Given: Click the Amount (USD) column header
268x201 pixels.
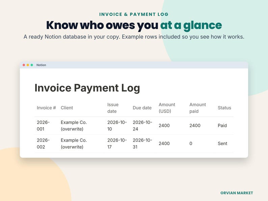Looking at the screenshot, I should (167, 108).
